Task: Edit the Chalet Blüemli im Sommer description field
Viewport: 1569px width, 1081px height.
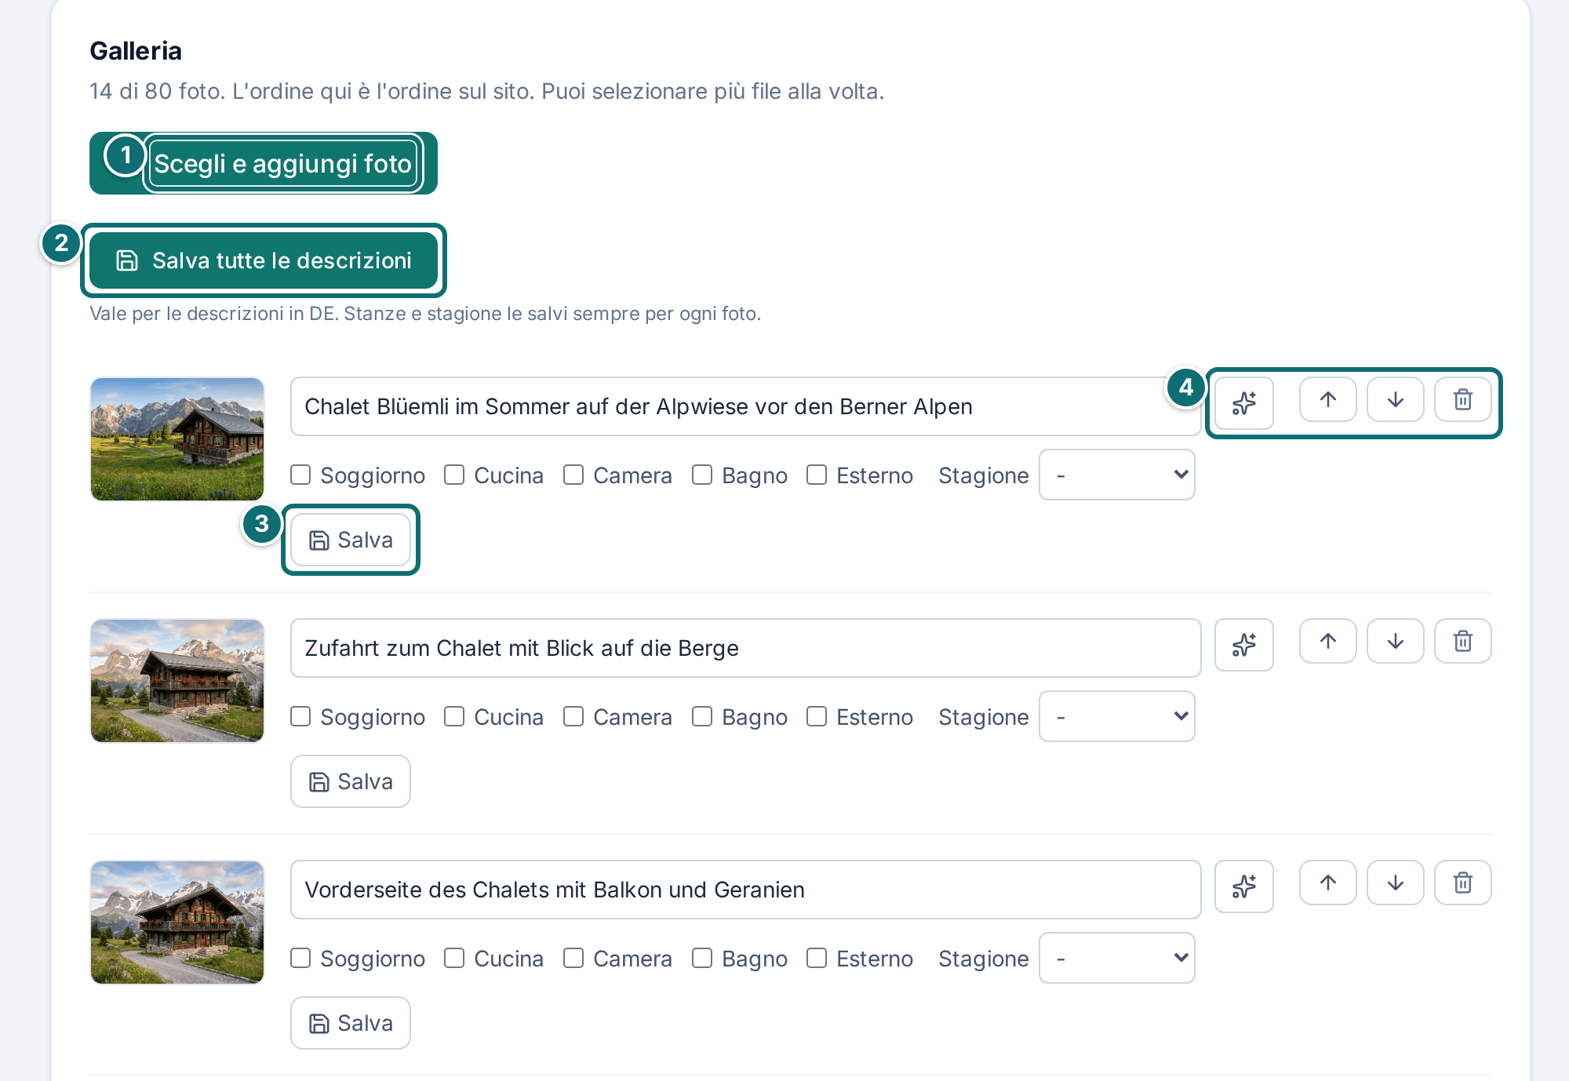Action: [x=745, y=406]
